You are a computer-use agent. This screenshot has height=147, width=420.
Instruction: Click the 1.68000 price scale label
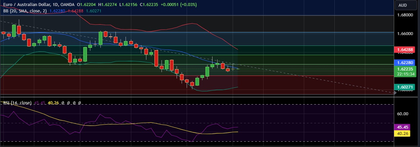pyautogui.click(x=405, y=15)
